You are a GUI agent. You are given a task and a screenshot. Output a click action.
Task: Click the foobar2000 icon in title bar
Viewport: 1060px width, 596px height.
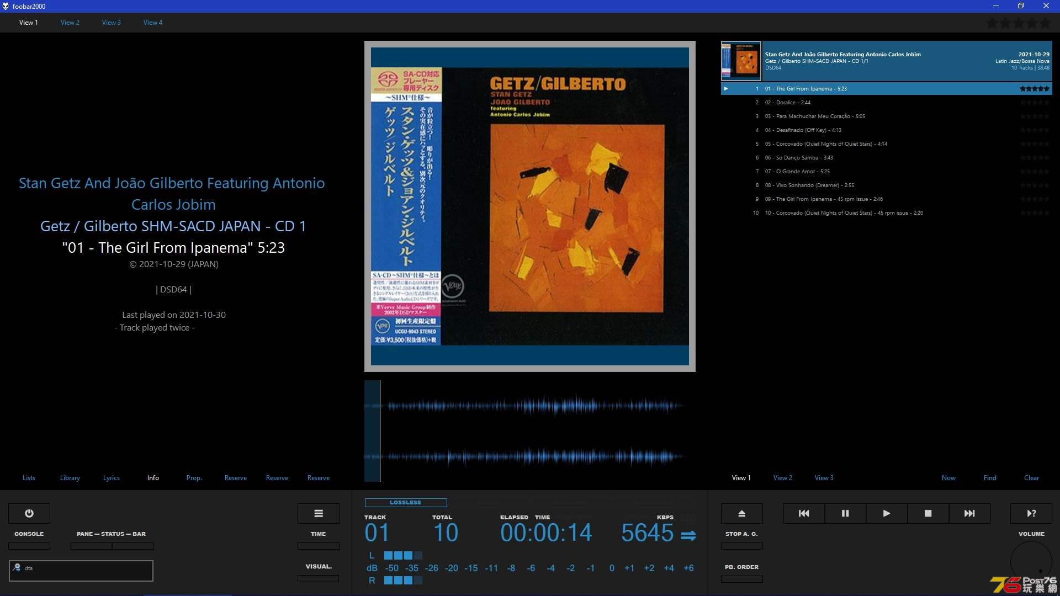tap(6, 6)
